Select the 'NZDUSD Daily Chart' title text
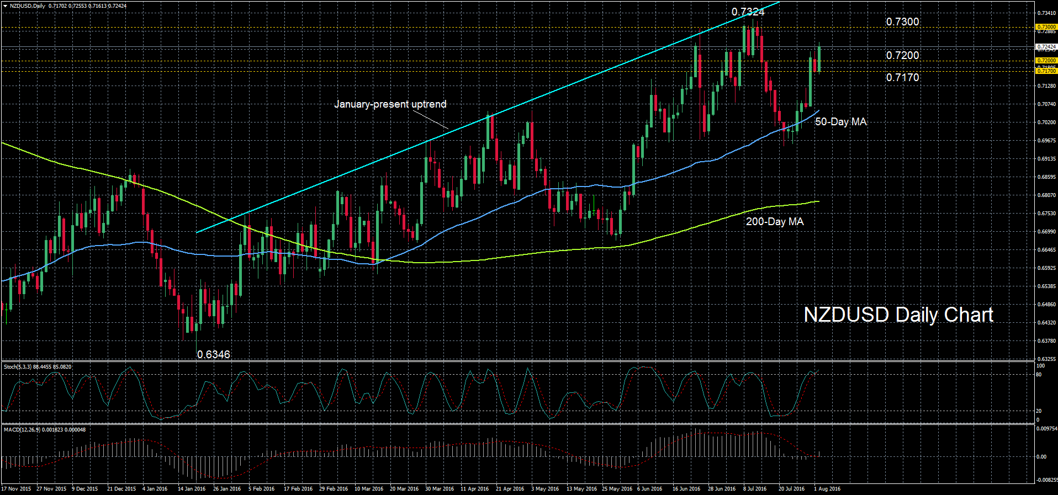 [898, 315]
